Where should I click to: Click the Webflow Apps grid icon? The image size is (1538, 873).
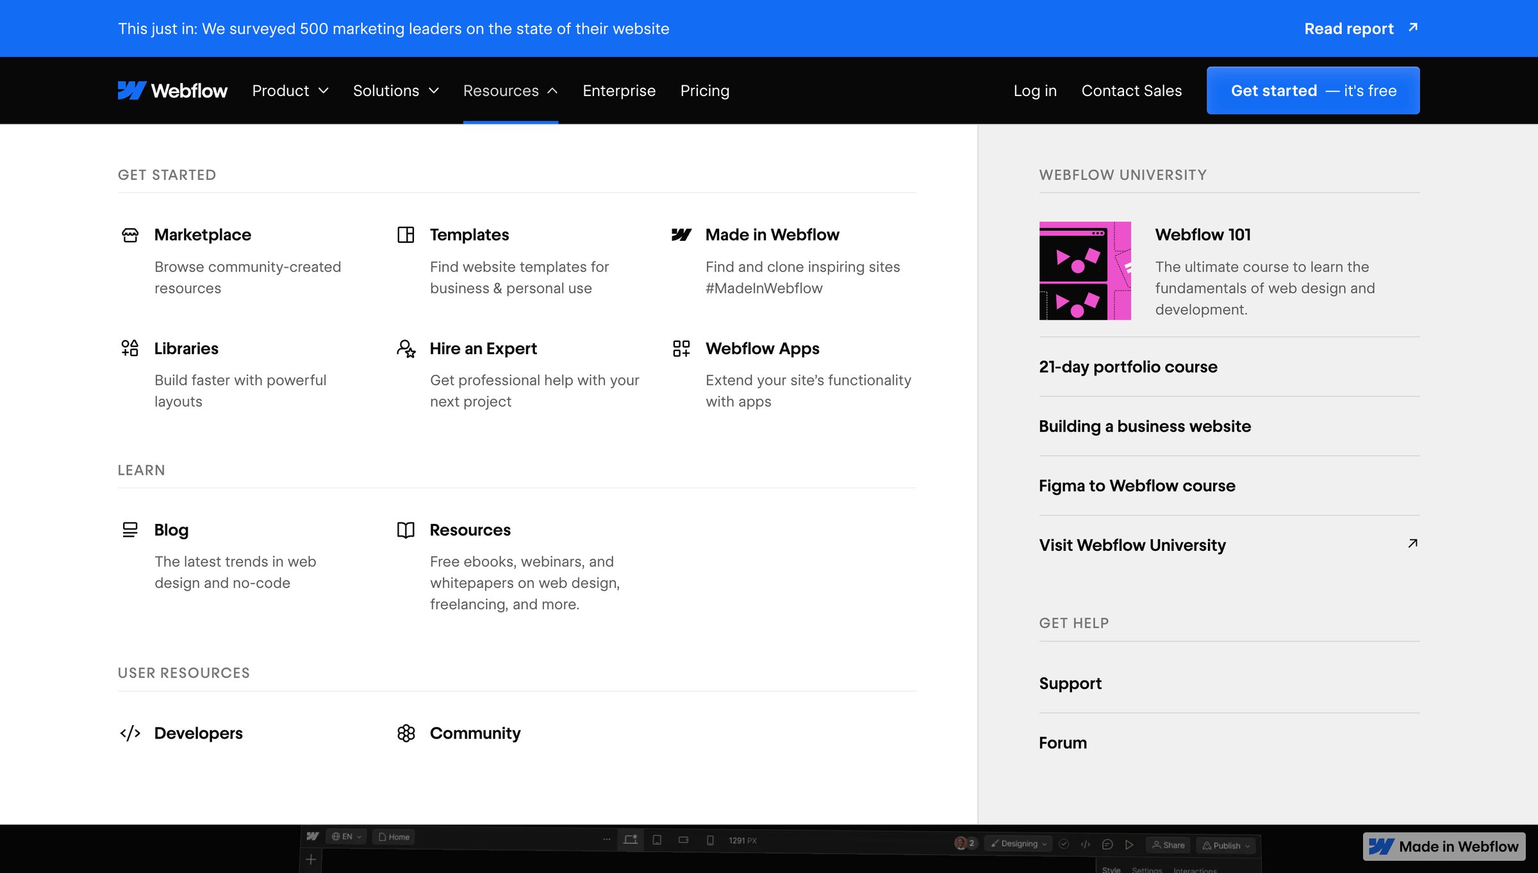pos(681,348)
